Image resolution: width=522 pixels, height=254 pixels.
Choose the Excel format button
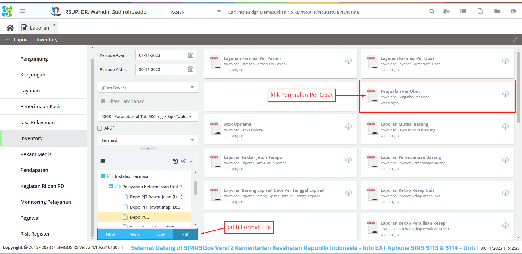[x=160, y=234]
